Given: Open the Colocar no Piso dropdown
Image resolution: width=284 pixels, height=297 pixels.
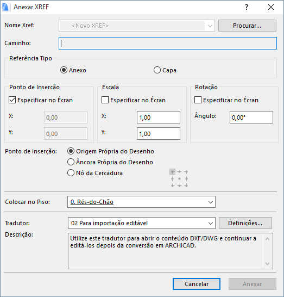Looking at the screenshot, I should [x=141, y=202].
